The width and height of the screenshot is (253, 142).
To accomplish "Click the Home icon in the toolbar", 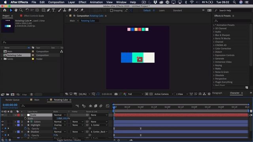I will 5,10.
